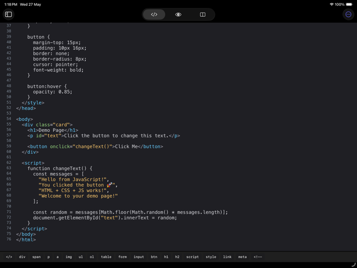Insert h1 tag snippet
Viewport: 357px width, 268px height.
click(x=166, y=257)
